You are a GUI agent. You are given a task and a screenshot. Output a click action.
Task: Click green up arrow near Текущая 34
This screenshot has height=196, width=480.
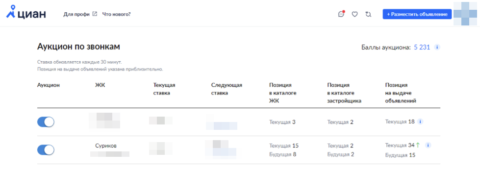(418, 145)
